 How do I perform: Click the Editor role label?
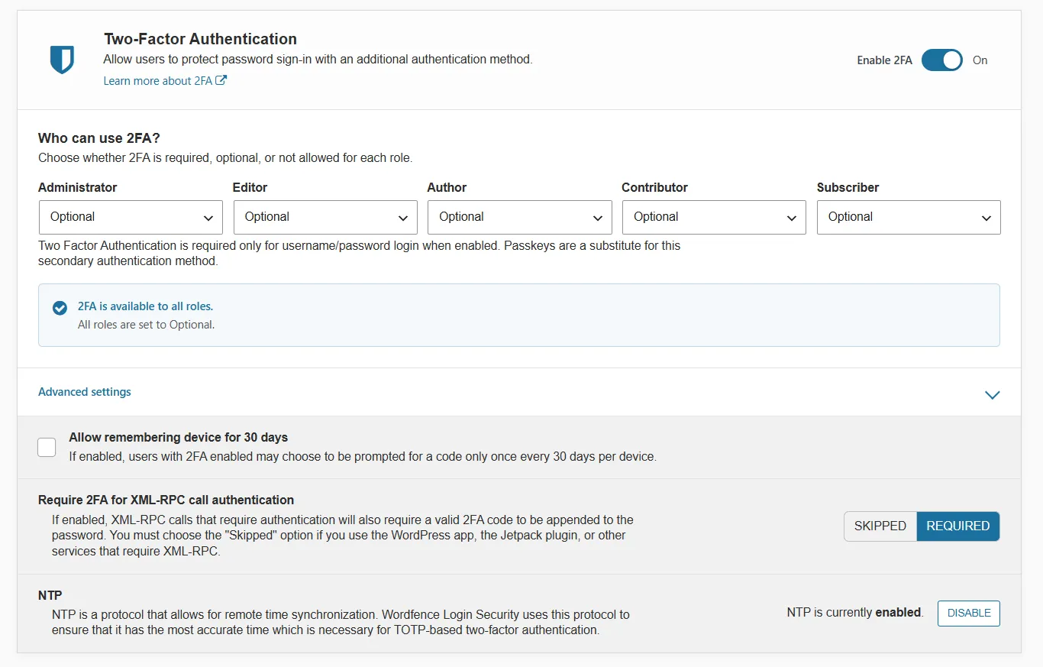tap(250, 187)
